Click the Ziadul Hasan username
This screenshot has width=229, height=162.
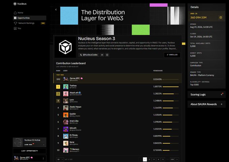[x=75, y=107]
